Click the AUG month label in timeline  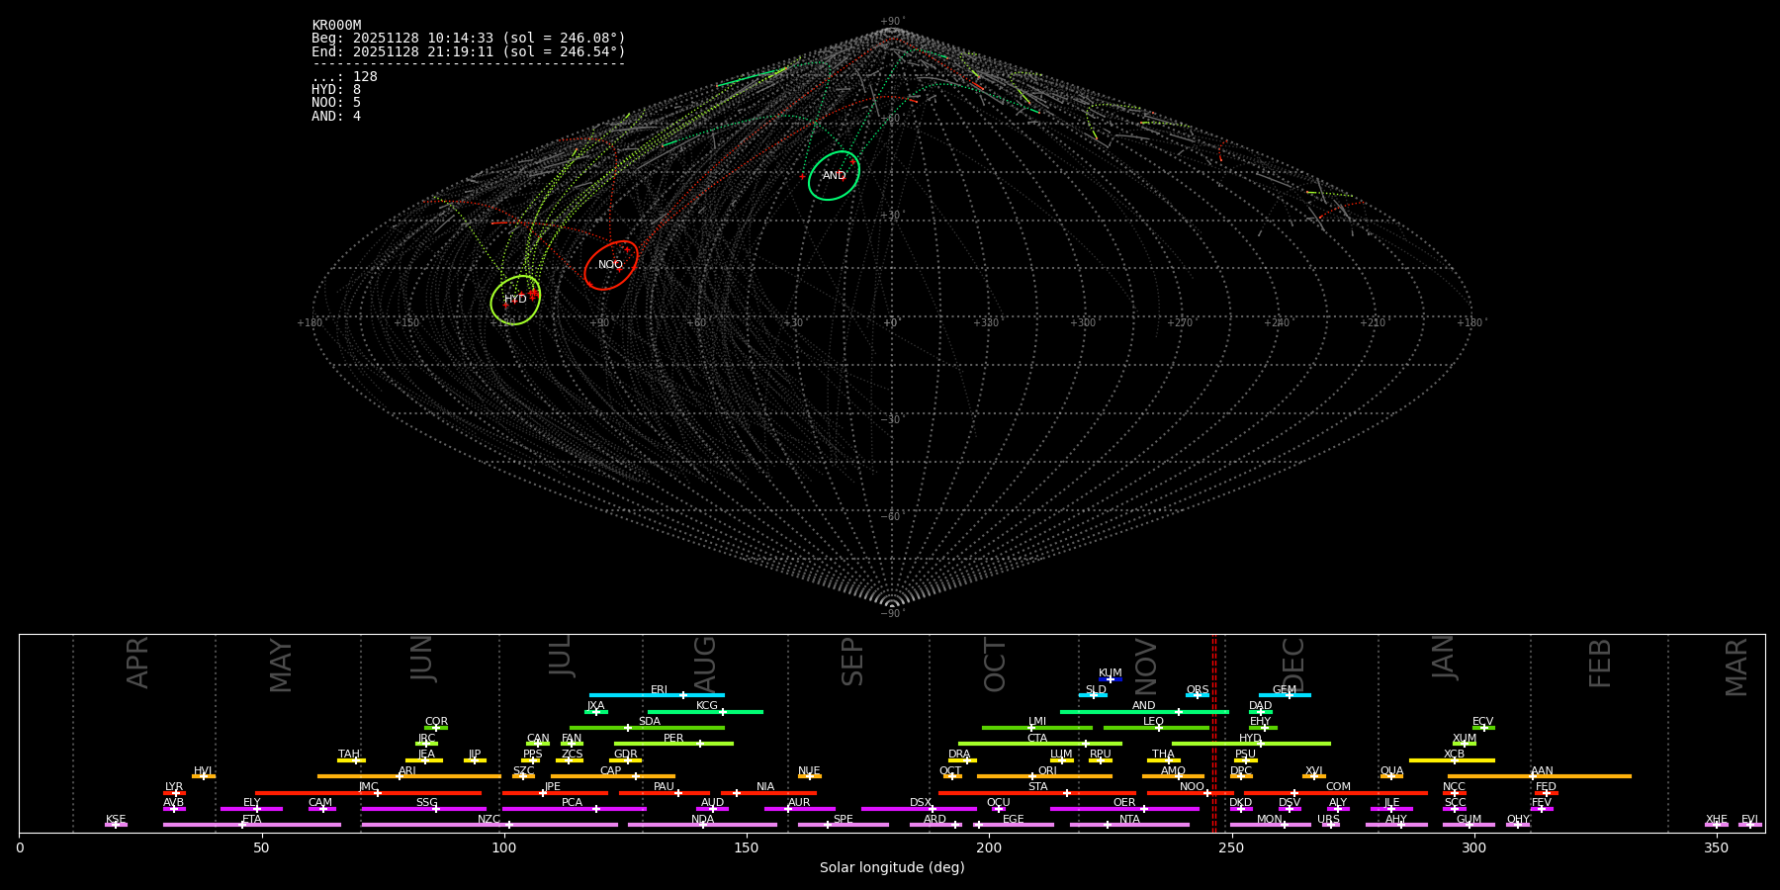point(705,663)
